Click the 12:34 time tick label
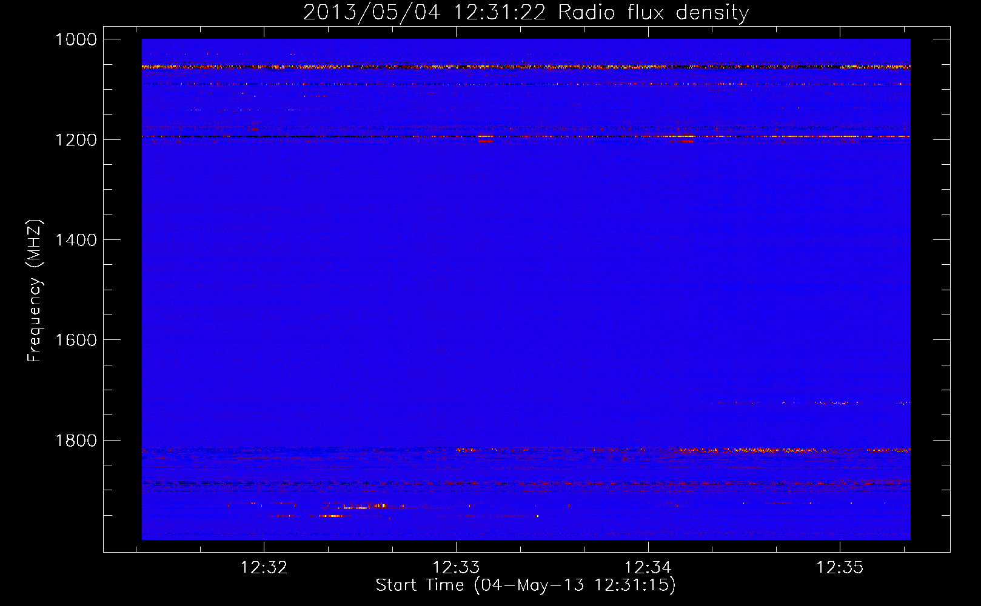The image size is (981, 606). (x=648, y=568)
